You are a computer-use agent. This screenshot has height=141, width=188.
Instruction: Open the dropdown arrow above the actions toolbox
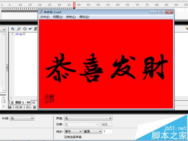4,29
